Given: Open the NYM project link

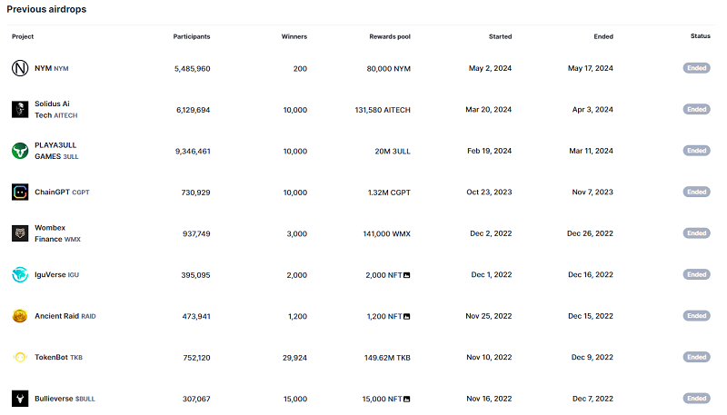Looking at the screenshot, I should coord(43,68).
